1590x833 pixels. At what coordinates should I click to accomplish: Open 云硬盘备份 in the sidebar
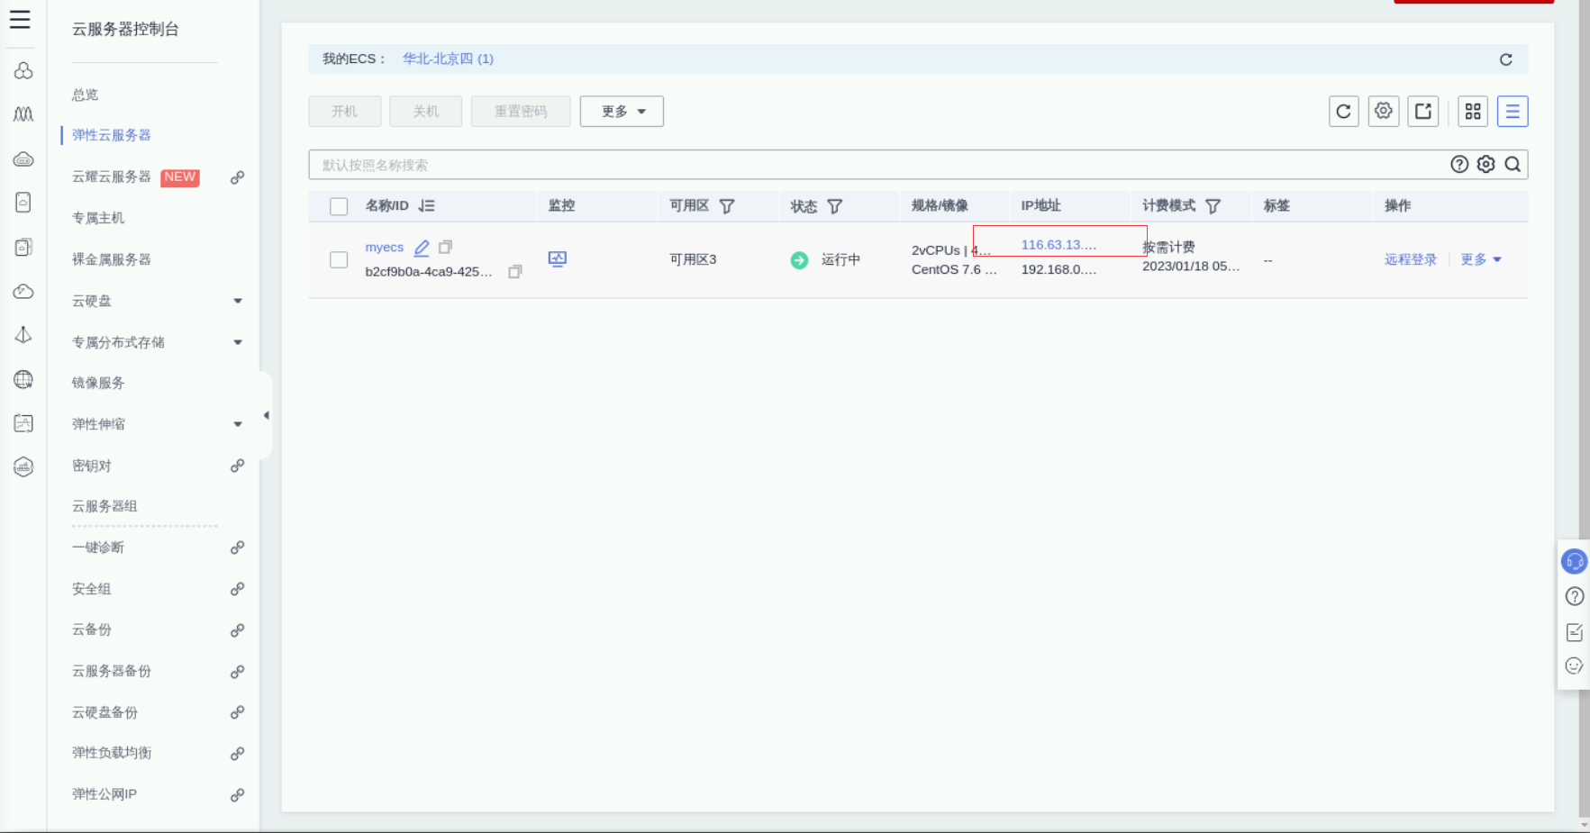click(104, 712)
